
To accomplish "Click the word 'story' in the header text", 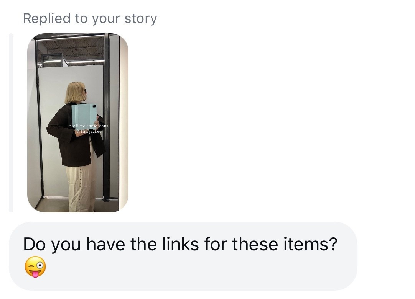I will click(141, 19).
